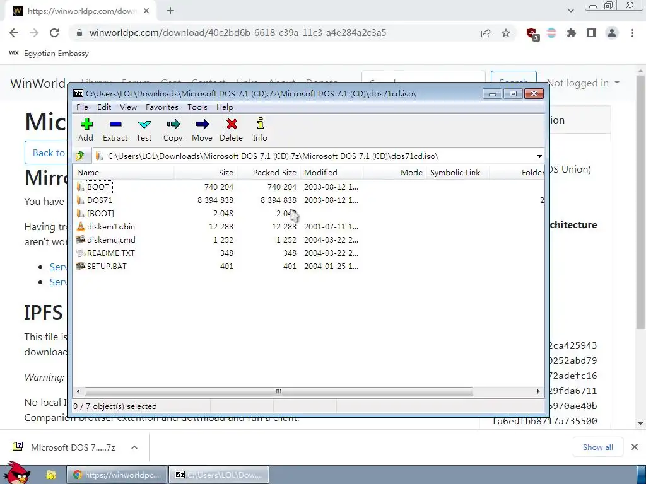Toggle the browser side panel icon

592,33
